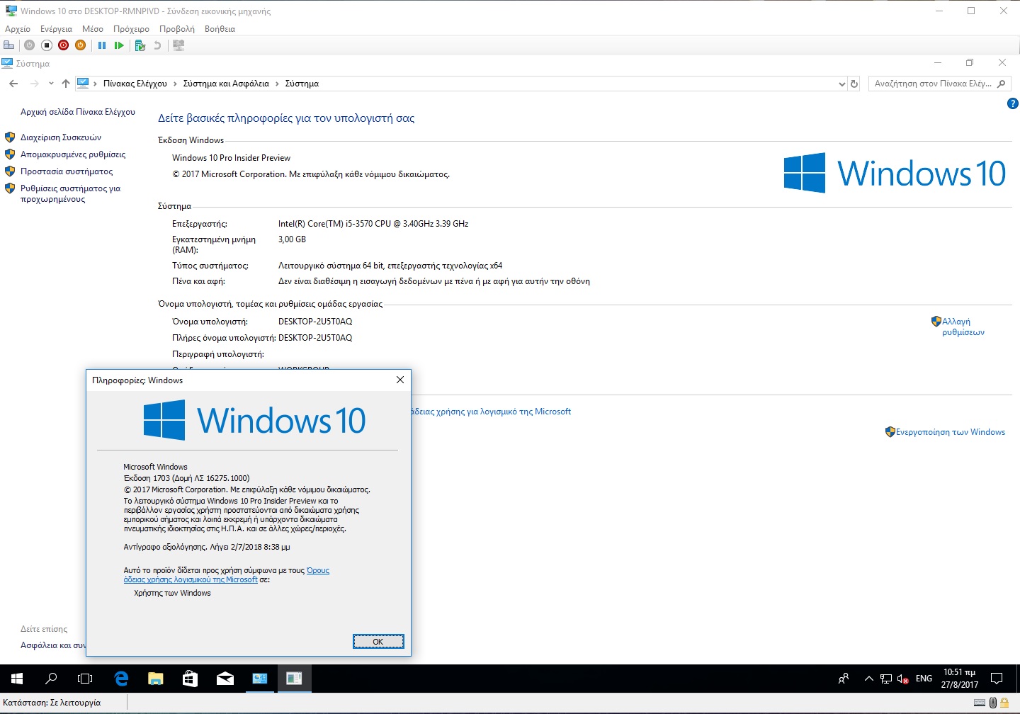Click the Control Panel search field
The height and width of the screenshot is (714, 1020).
pos(939,84)
